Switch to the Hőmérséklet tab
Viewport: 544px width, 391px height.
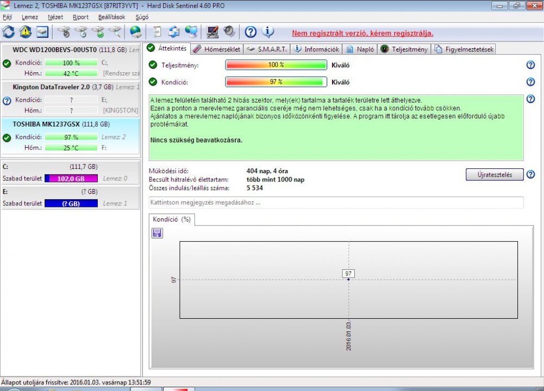point(217,49)
